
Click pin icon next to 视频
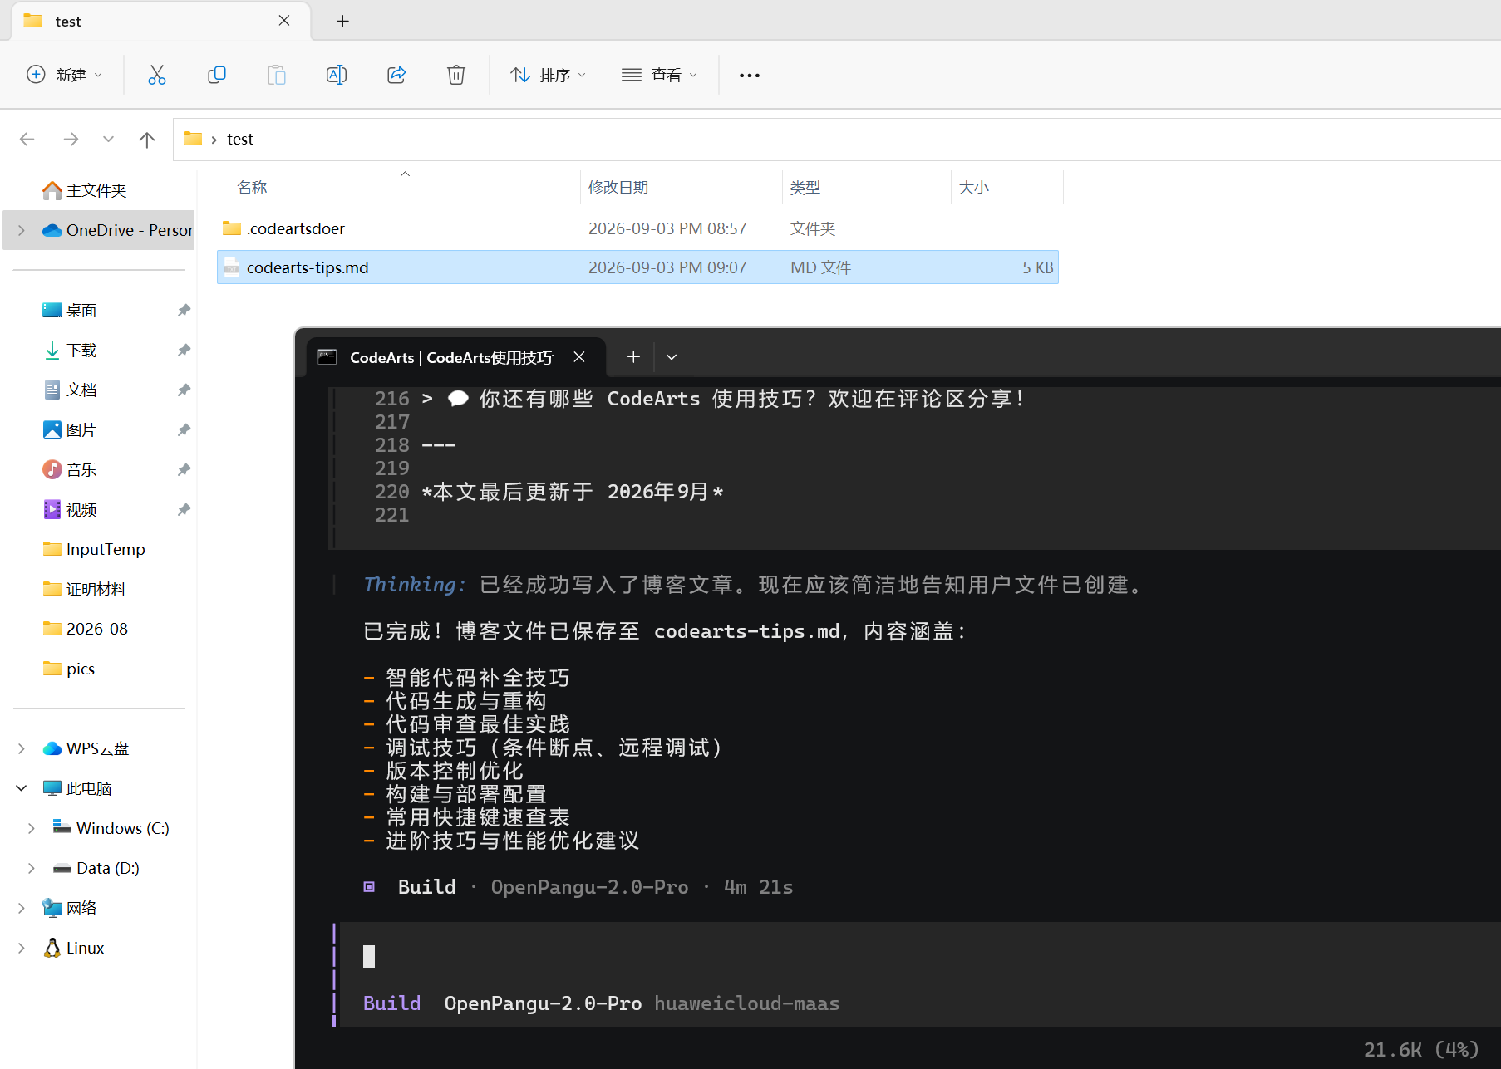point(184,509)
